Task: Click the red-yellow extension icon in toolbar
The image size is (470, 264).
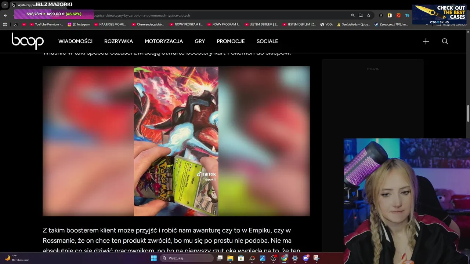Action: pyautogui.click(x=398, y=15)
